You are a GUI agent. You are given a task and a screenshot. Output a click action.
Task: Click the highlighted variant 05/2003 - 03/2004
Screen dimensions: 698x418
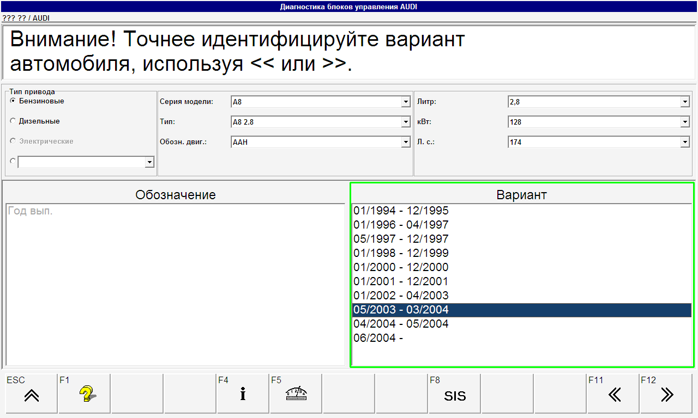[521, 310]
